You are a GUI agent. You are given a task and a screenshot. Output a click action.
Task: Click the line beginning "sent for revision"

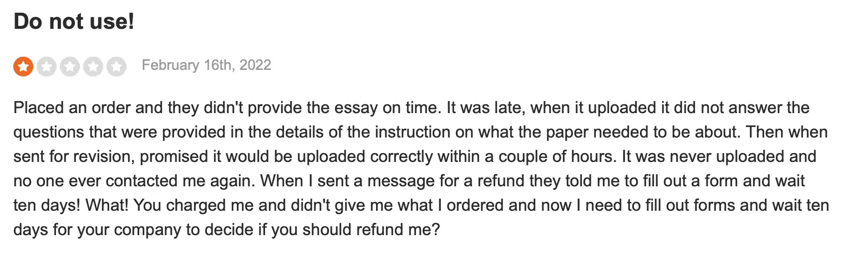point(415,157)
